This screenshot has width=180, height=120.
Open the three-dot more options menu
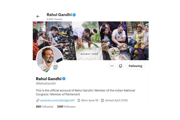(112, 66)
